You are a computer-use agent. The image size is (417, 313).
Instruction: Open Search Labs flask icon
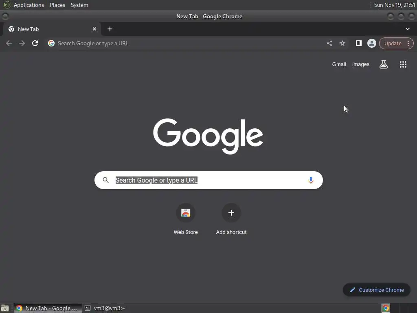pyautogui.click(x=384, y=64)
